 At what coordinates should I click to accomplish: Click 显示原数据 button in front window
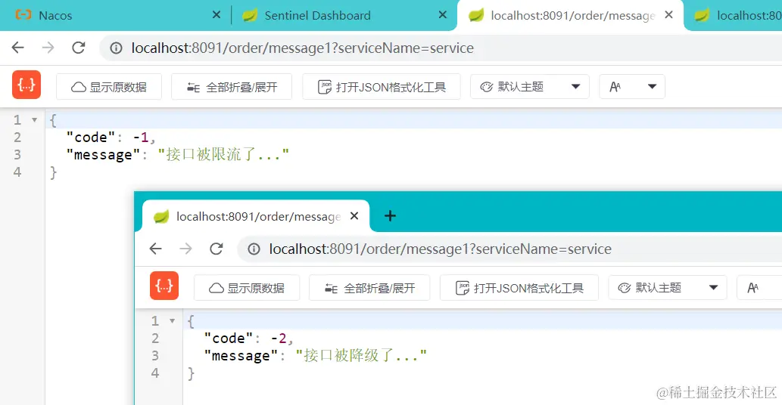click(x=246, y=288)
